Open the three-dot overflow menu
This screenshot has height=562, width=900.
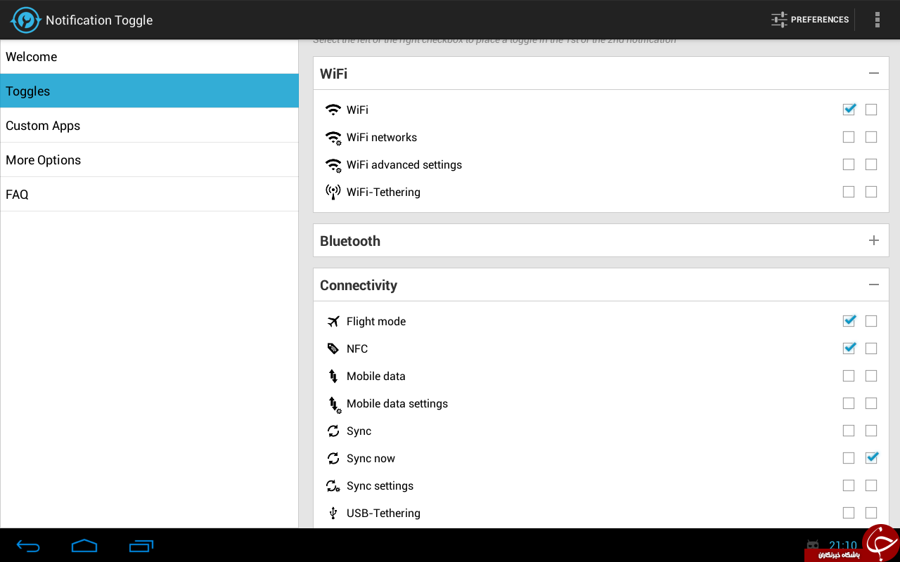(x=877, y=20)
